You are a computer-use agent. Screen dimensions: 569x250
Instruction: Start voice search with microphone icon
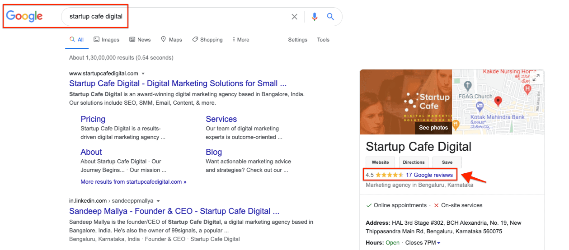tap(315, 17)
